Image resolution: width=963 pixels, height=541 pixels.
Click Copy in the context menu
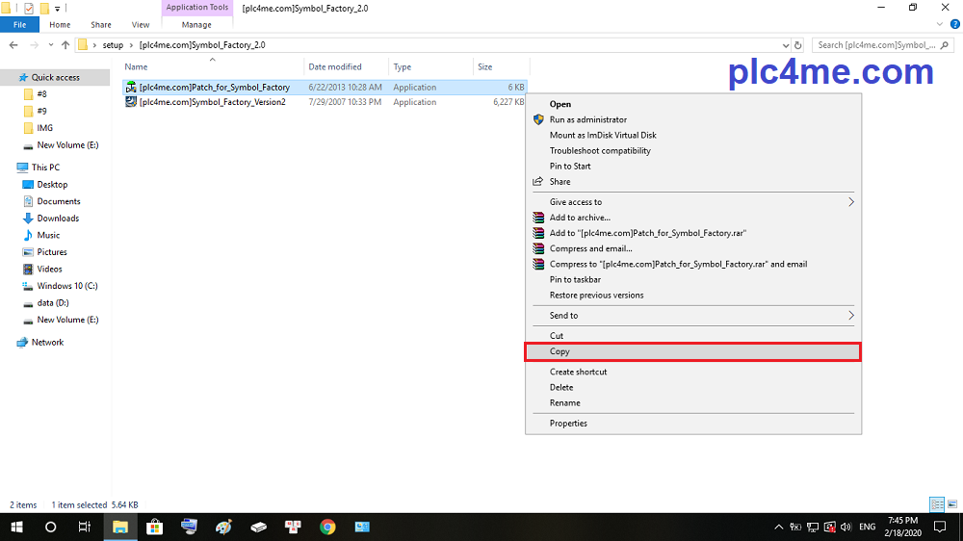(x=560, y=351)
